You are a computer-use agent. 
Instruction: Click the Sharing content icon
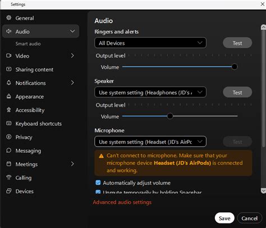pyautogui.click(x=9, y=69)
